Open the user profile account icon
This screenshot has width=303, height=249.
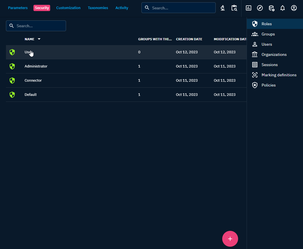click(x=294, y=8)
